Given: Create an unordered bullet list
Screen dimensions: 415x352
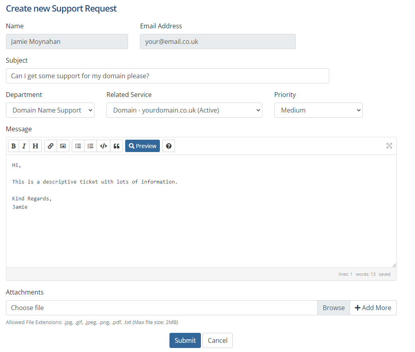Looking at the screenshot, I should point(78,146).
